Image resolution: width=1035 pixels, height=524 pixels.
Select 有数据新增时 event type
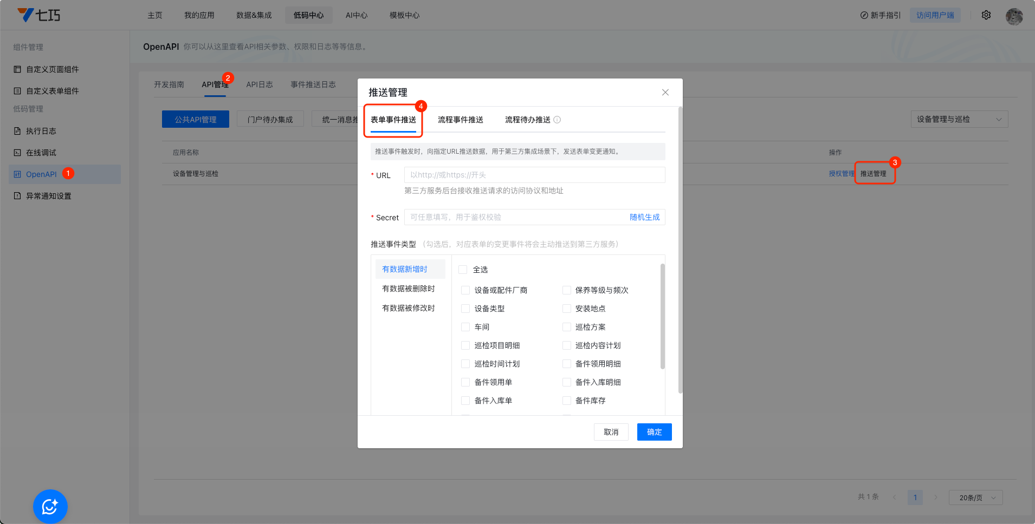[x=410, y=269]
